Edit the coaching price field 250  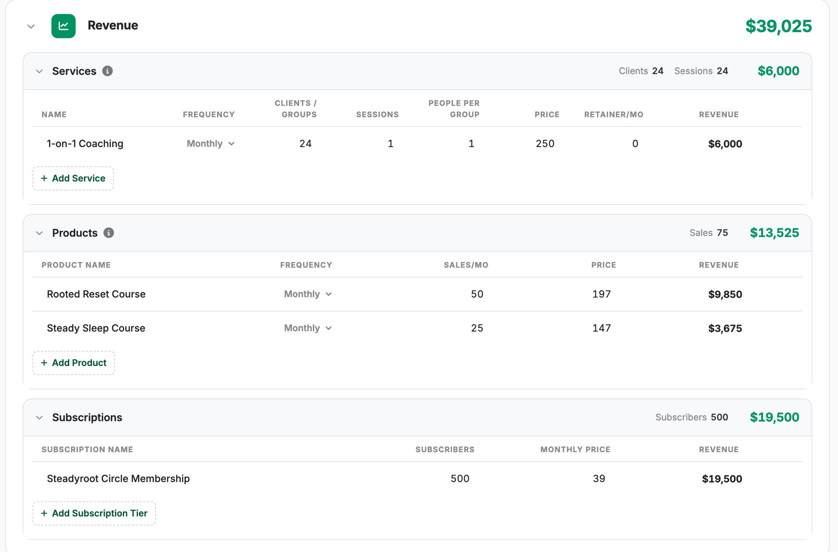(545, 144)
